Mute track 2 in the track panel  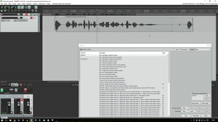point(27,18)
